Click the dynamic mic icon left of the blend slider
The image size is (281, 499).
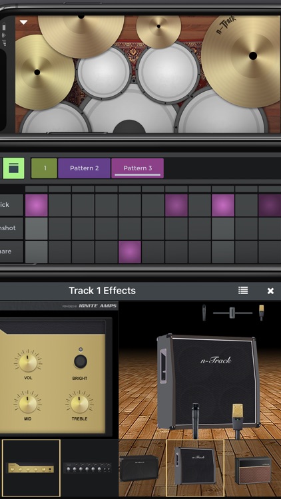(x=204, y=313)
